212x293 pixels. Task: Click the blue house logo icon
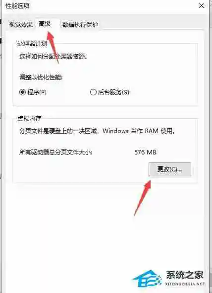coord(147,279)
